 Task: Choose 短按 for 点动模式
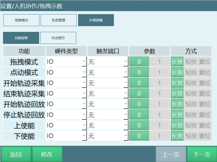pyautogui.click(x=191, y=72)
